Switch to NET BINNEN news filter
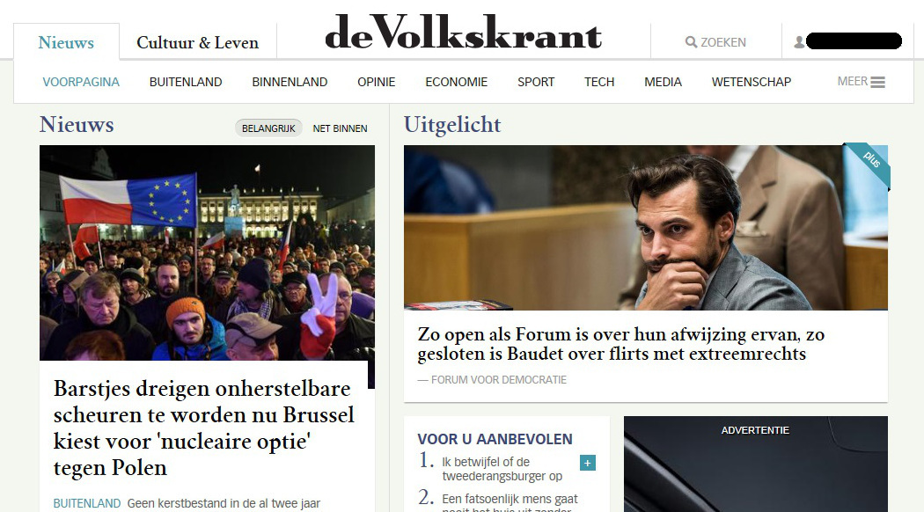This screenshot has width=924, height=512. tap(340, 128)
